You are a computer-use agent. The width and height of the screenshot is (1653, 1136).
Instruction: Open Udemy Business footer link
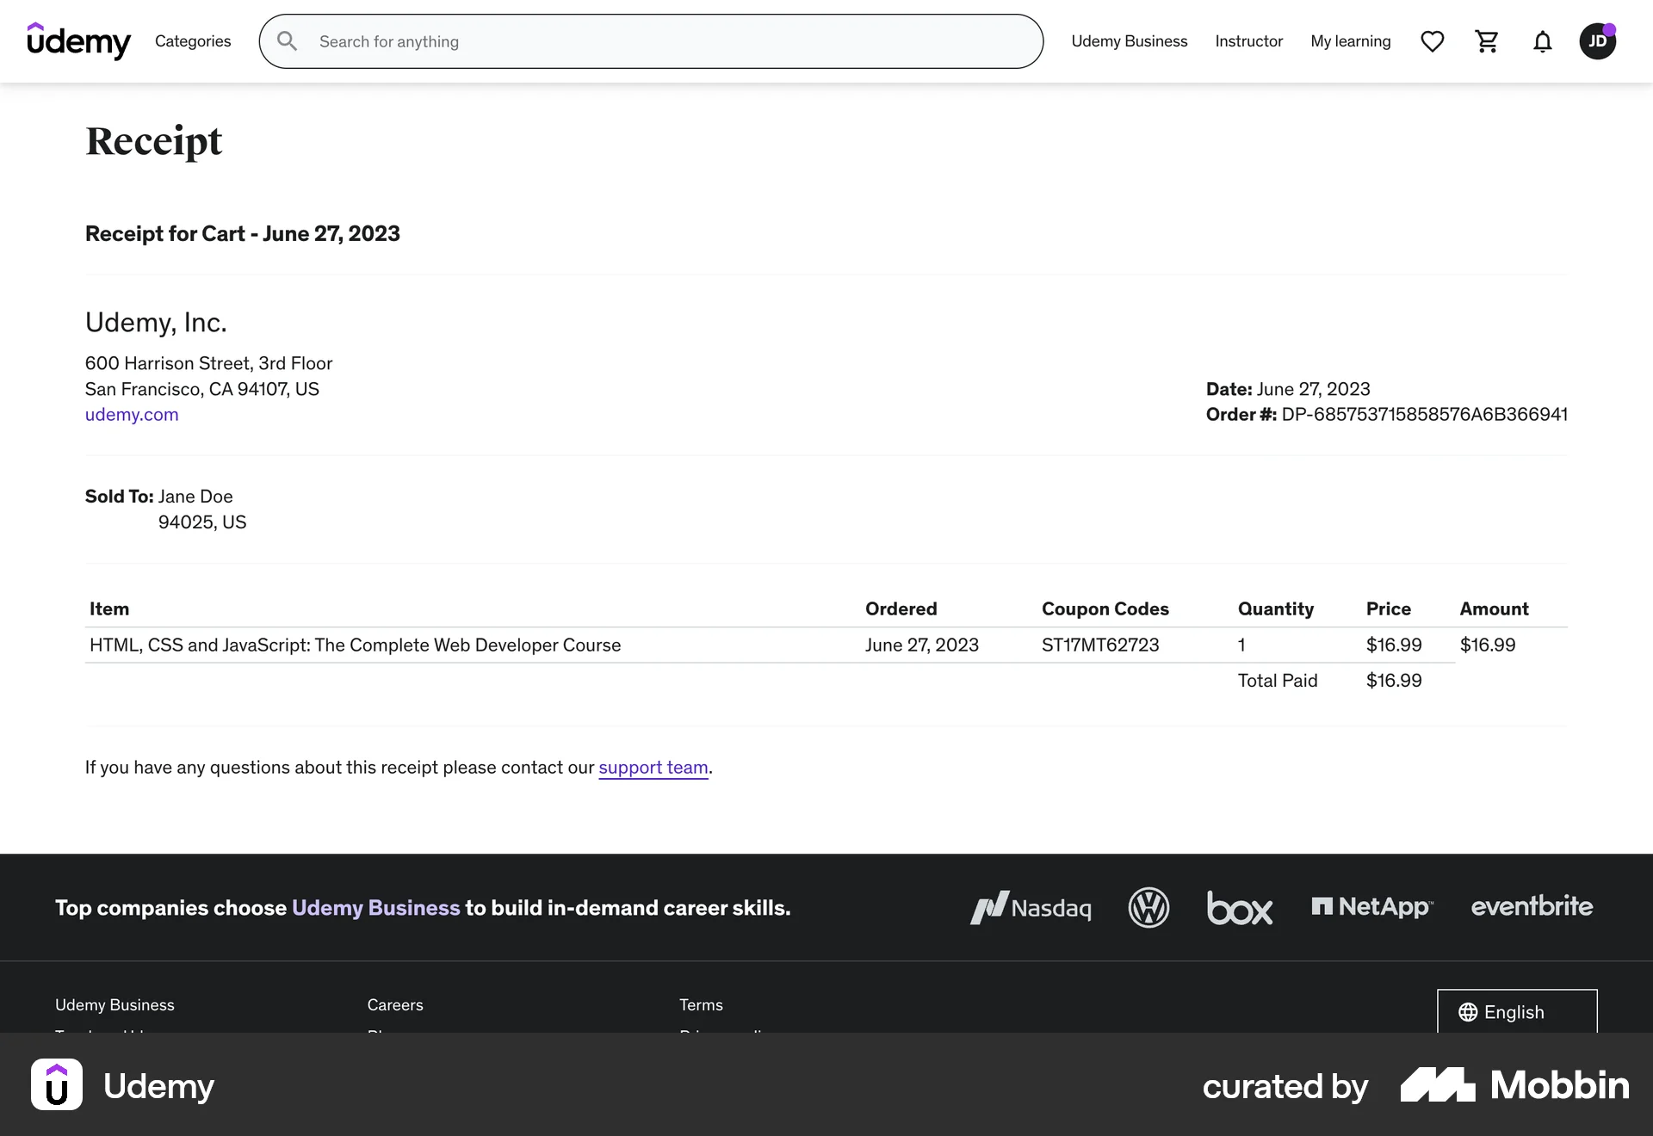click(114, 1004)
